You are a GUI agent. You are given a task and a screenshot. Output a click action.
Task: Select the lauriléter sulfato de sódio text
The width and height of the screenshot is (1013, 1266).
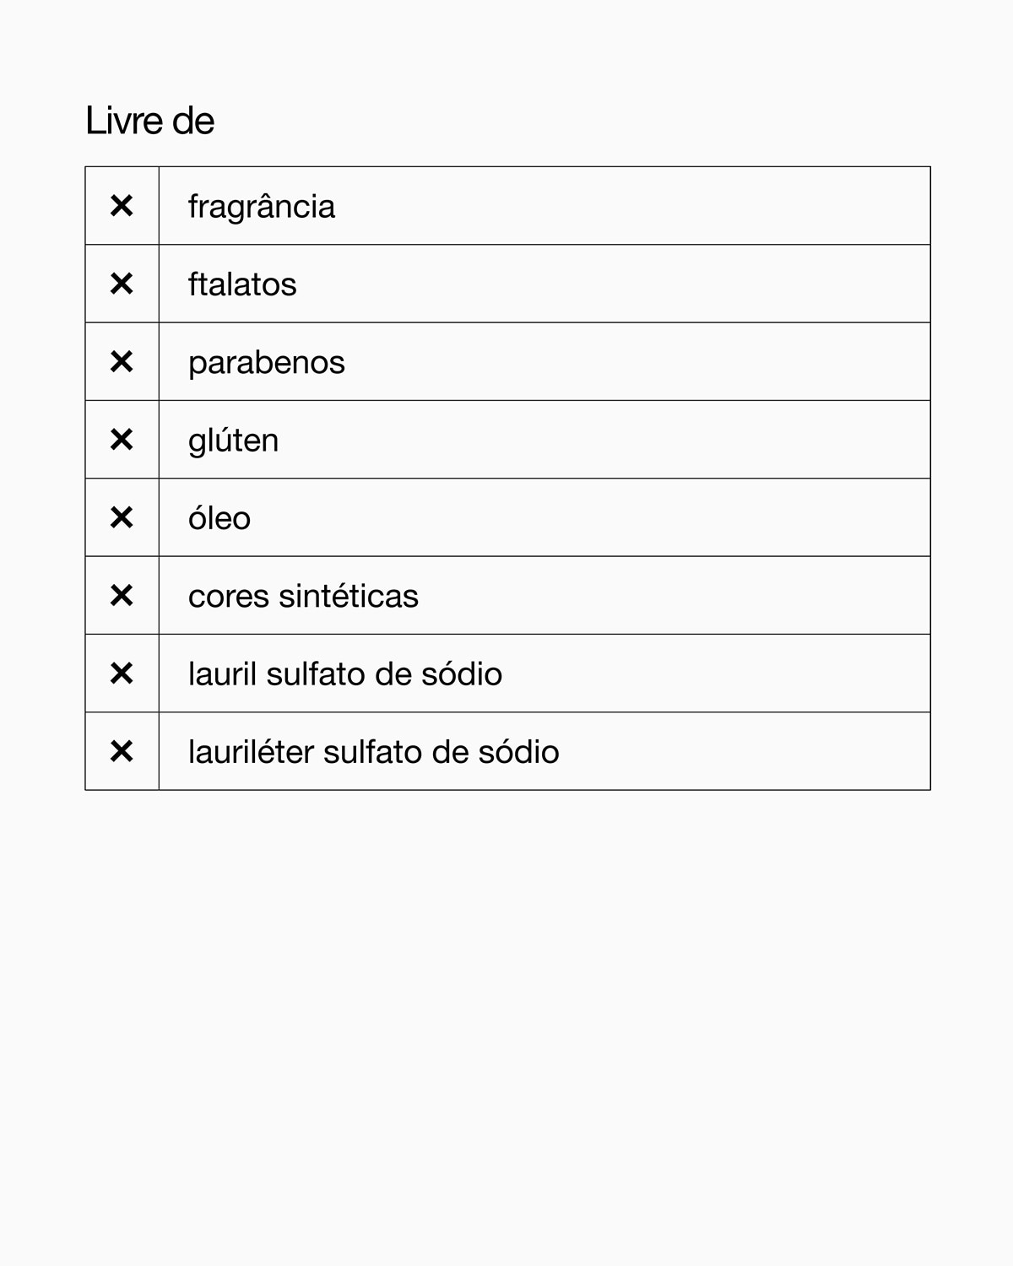tap(373, 752)
